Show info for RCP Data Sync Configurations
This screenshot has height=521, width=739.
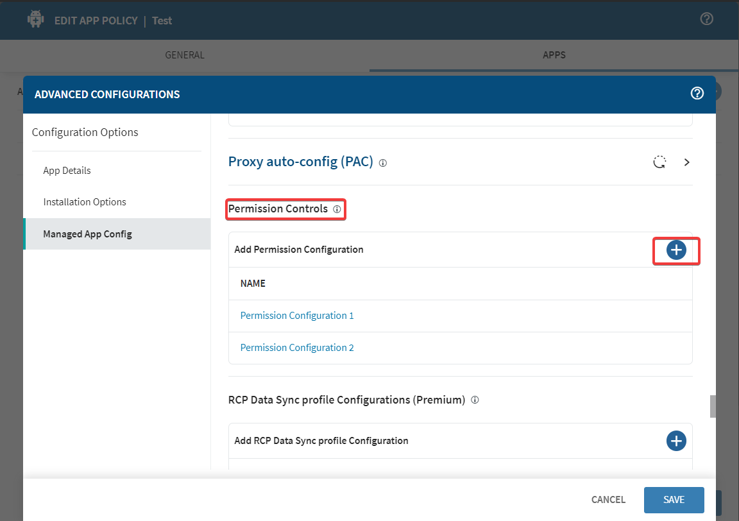pyautogui.click(x=475, y=400)
